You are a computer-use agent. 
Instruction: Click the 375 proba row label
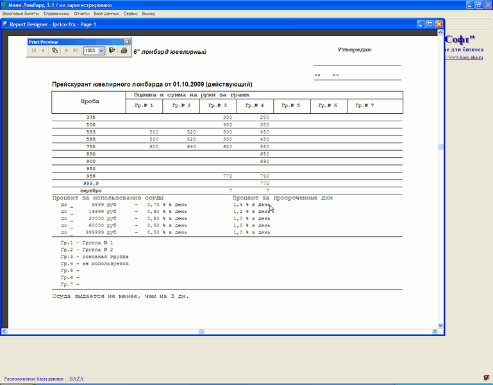pos(91,117)
